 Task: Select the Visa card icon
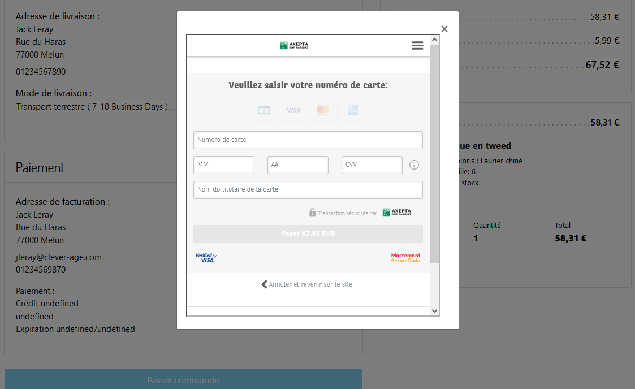[293, 110]
